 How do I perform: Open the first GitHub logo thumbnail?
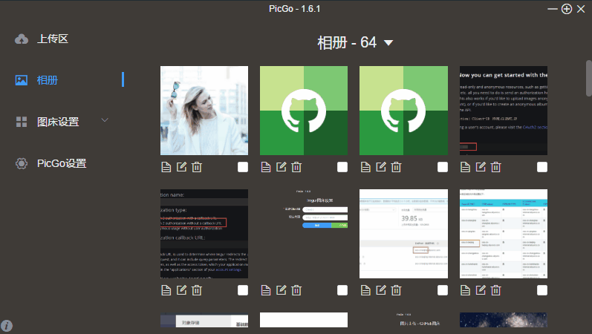(304, 111)
